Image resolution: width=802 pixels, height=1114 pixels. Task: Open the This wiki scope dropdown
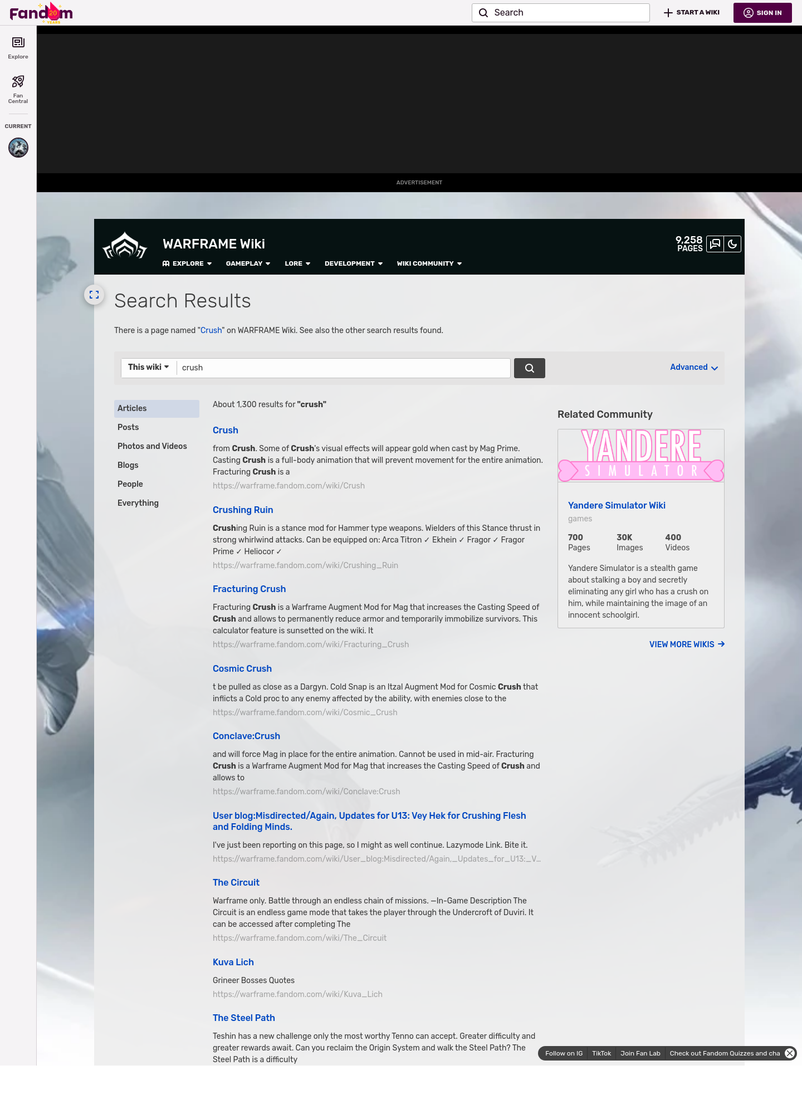pyautogui.click(x=148, y=368)
